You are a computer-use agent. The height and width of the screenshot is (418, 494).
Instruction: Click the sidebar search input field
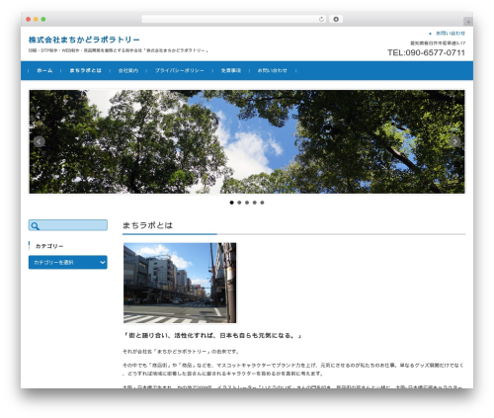pyautogui.click(x=68, y=225)
